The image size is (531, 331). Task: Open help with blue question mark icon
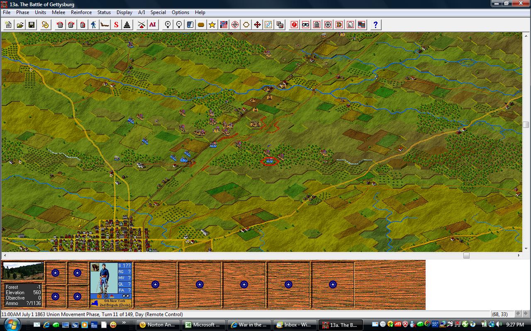click(x=375, y=25)
